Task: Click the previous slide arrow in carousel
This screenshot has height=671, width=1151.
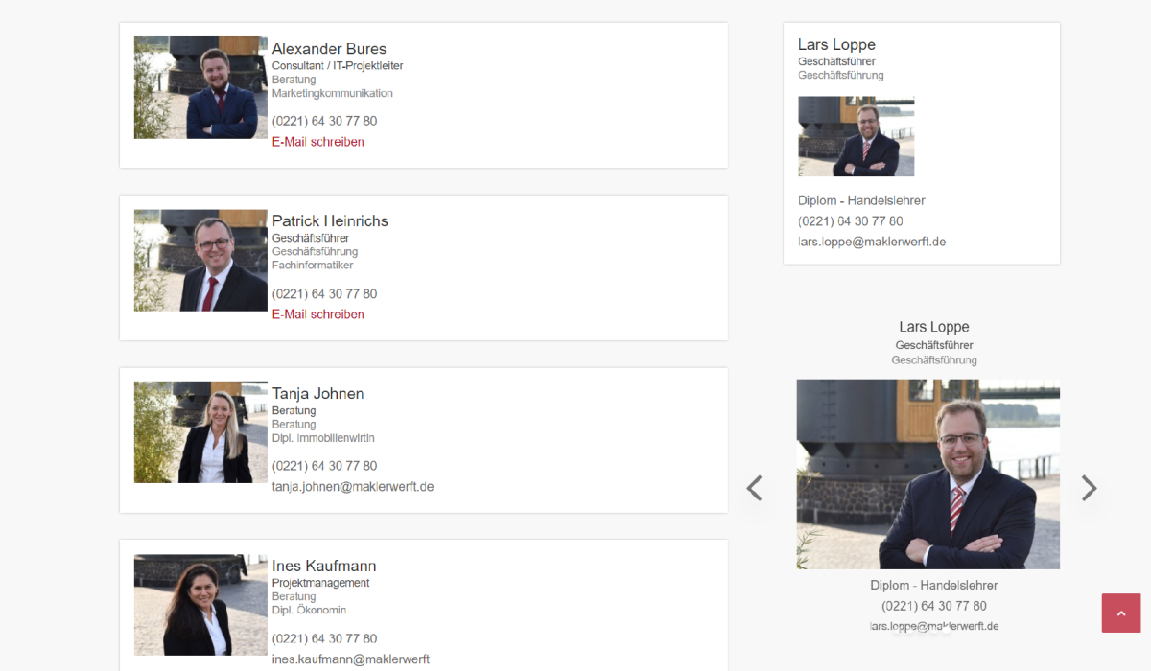Action: tap(755, 488)
